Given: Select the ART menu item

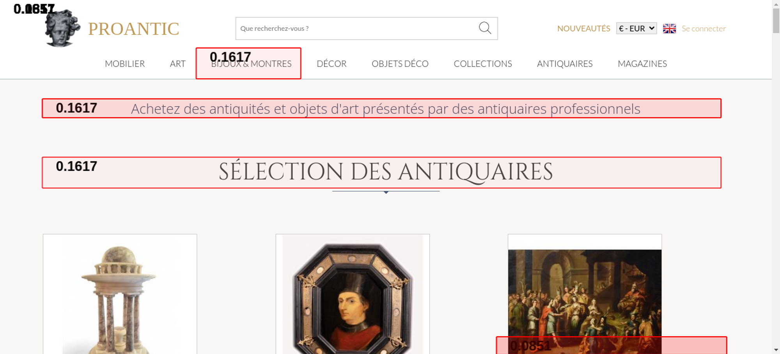Looking at the screenshot, I should pos(177,64).
